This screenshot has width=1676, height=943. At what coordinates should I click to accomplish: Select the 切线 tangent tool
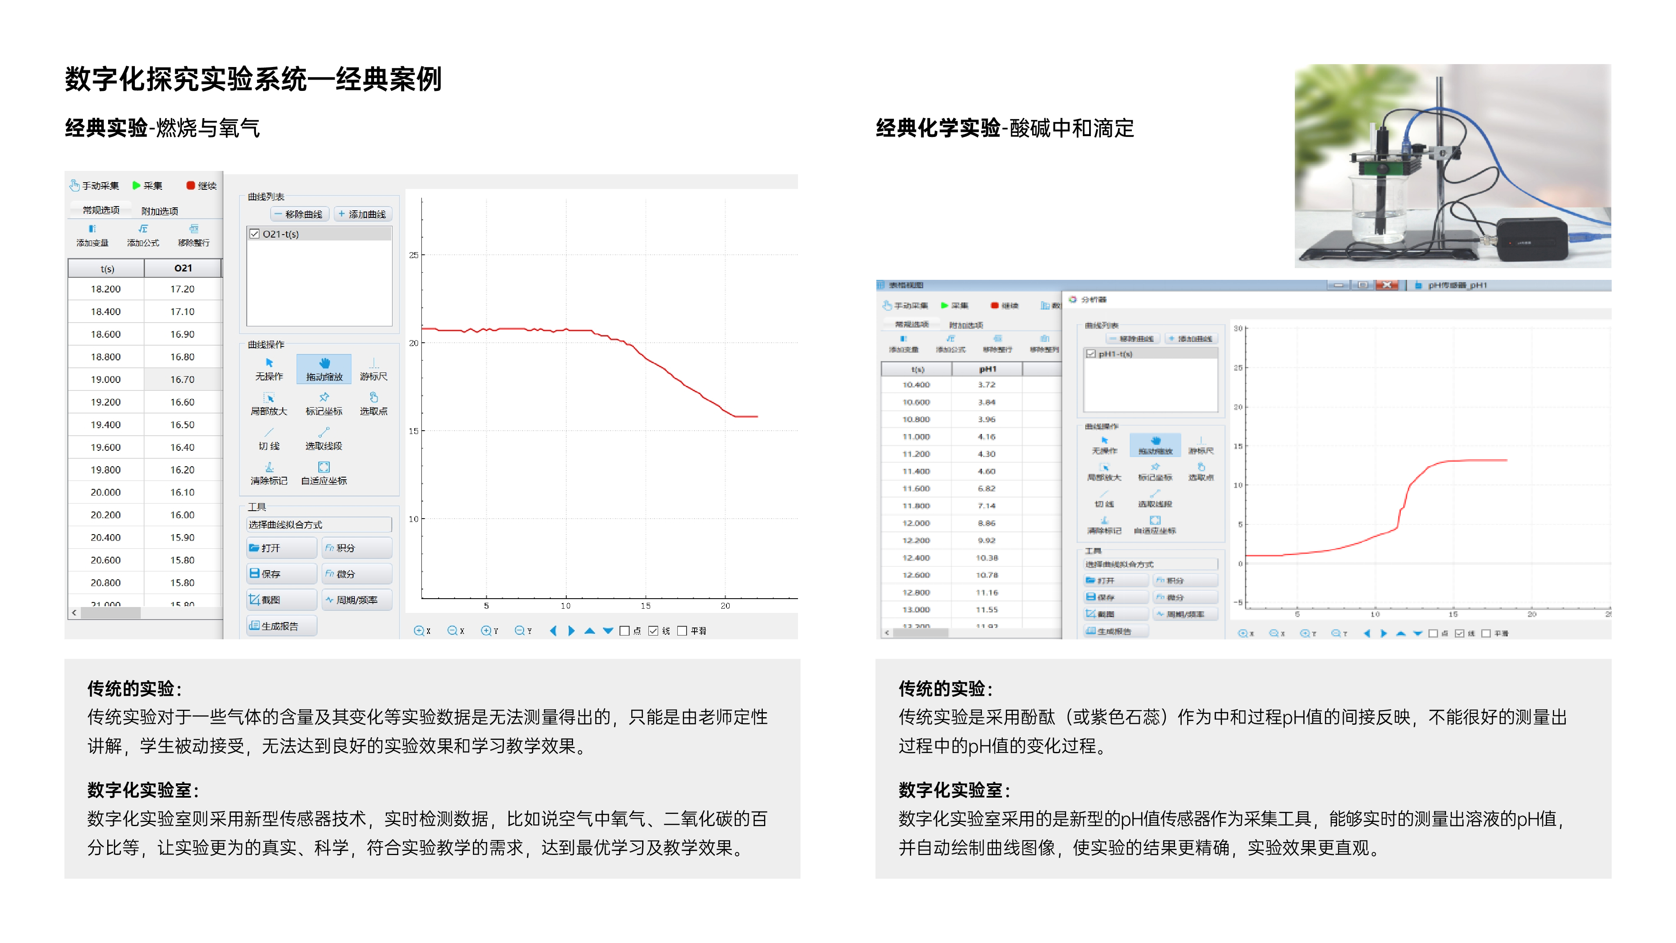tap(269, 438)
